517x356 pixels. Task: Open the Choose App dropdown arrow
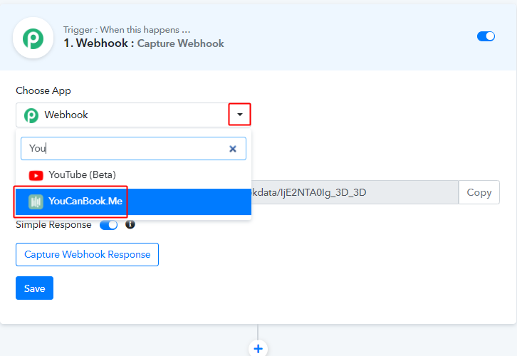[240, 115]
